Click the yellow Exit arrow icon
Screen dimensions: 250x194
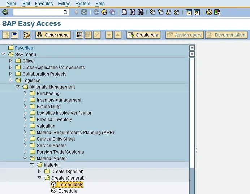(x=104, y=12)
